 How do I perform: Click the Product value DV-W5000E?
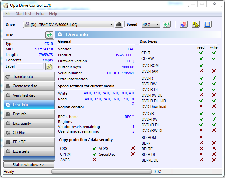point(124,55)
